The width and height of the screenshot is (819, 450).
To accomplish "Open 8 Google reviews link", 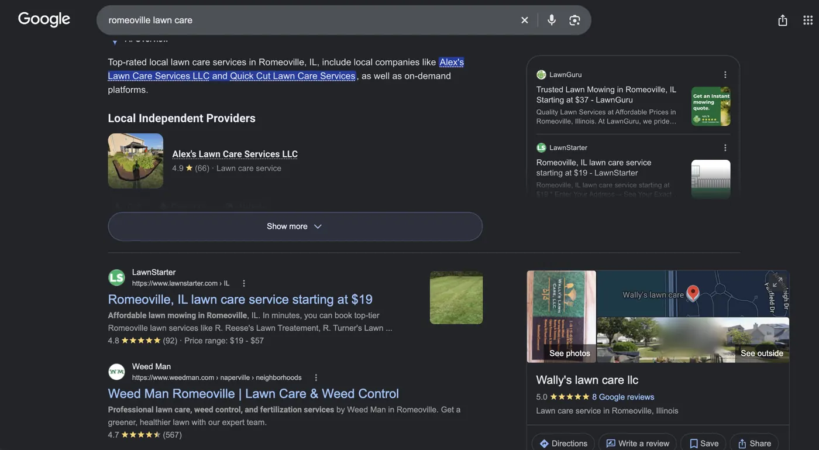I will coord(623,397).
